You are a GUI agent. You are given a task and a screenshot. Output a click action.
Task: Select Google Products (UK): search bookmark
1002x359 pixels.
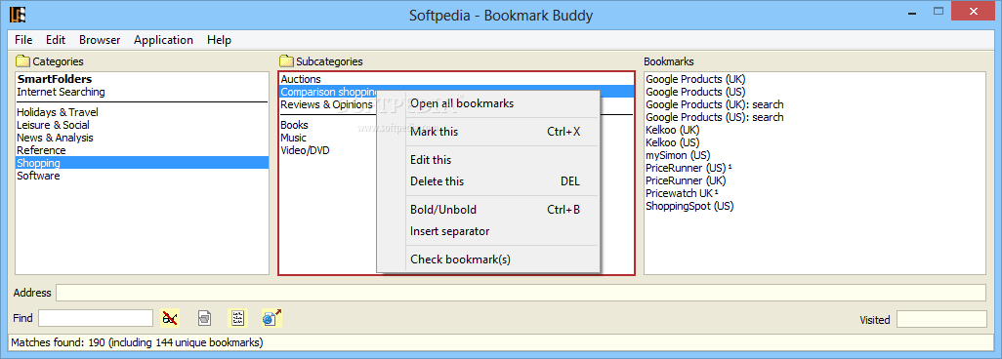pos(715,104)
